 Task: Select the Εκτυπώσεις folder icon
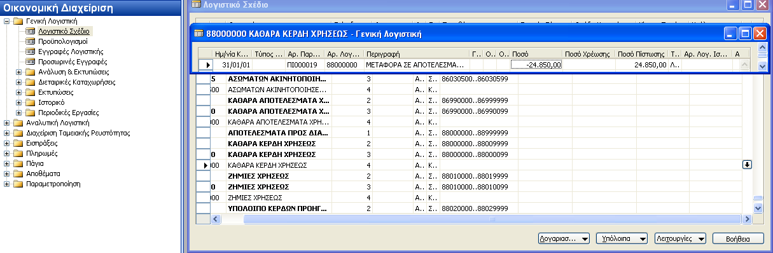(31, 92)
